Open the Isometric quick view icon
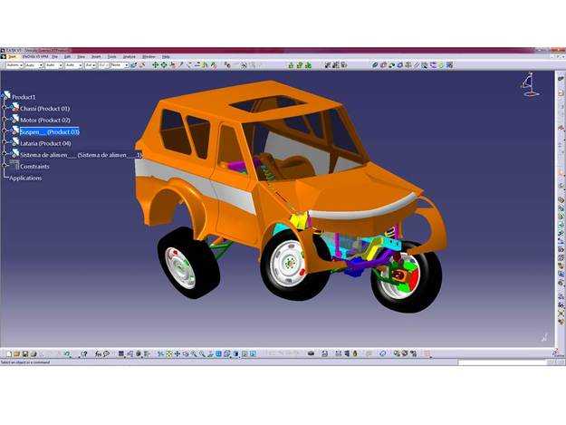Screen dimensions: 566x425 (227, 354)
